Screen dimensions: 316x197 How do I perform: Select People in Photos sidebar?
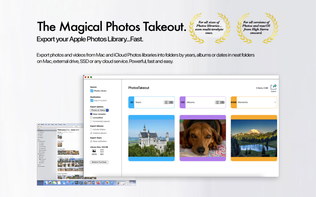[x=41, y=134]
